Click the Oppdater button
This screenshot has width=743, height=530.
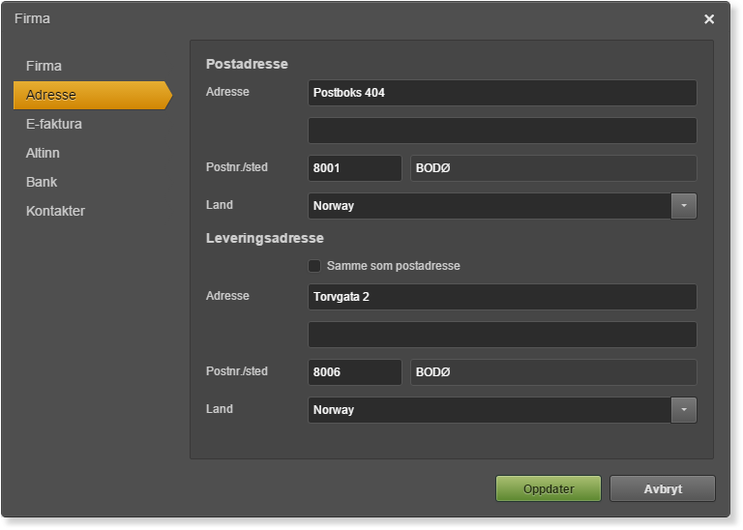[549, 488]
